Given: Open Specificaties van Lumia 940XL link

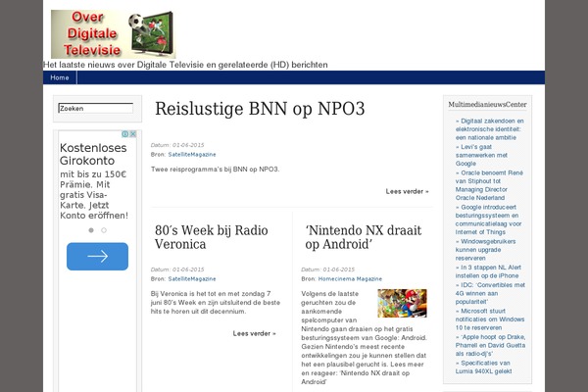Looking at the screenshot, I should pos(483,367).
